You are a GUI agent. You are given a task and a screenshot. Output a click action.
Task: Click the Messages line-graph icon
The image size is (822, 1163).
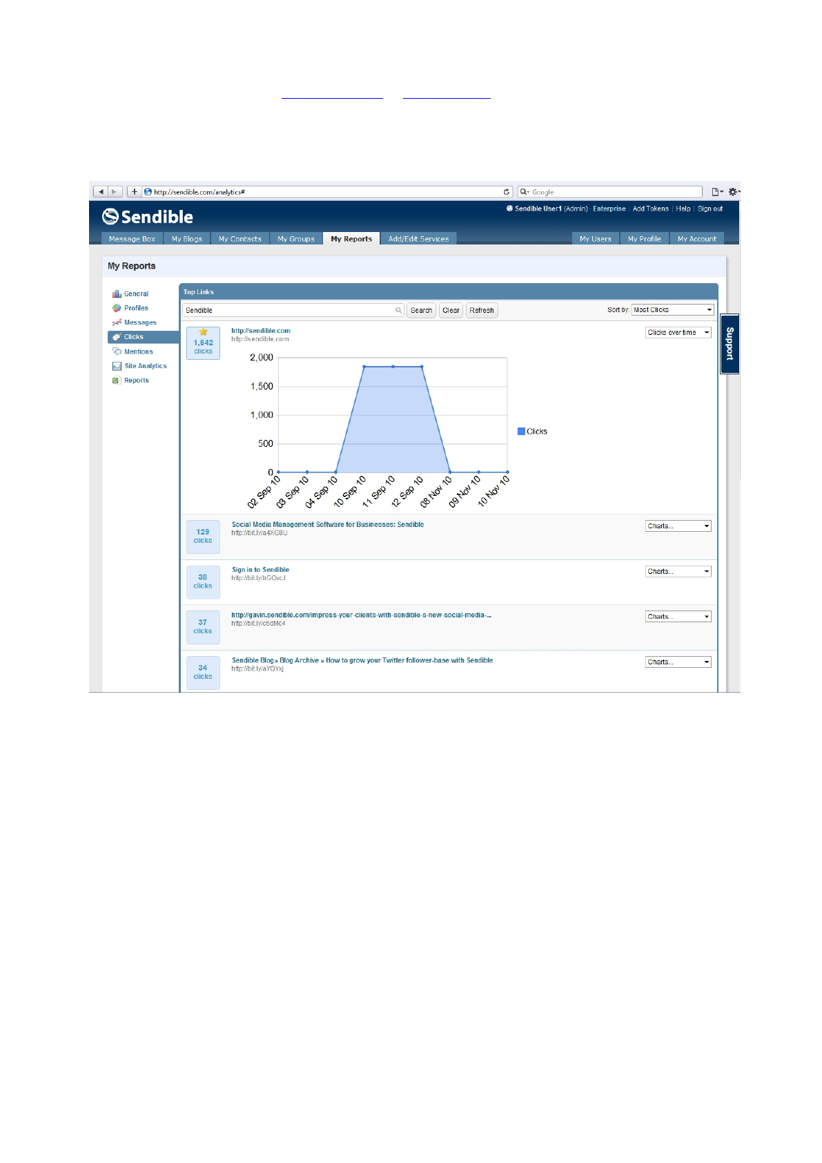[117, 323]
